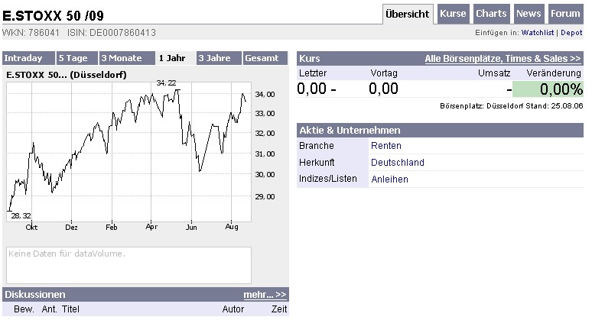
Task: Open the Charts tab
Action: 490,14
